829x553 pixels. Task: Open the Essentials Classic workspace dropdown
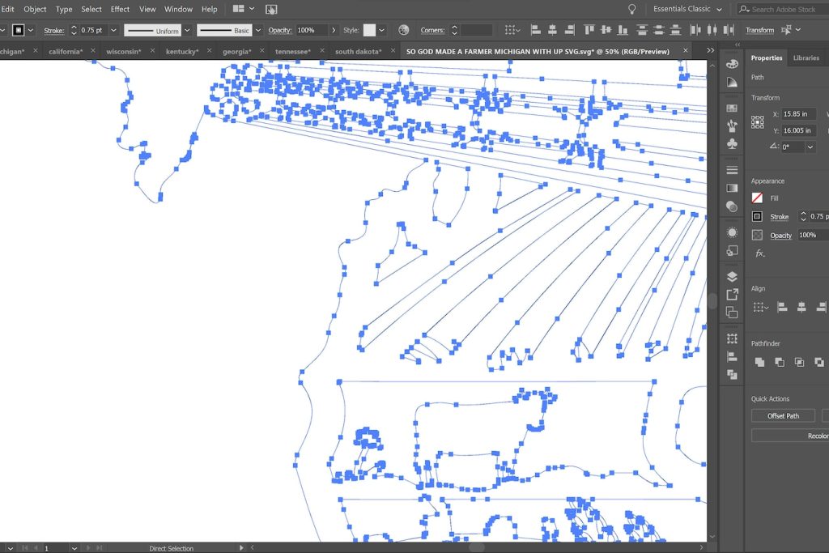pos(687,9)
